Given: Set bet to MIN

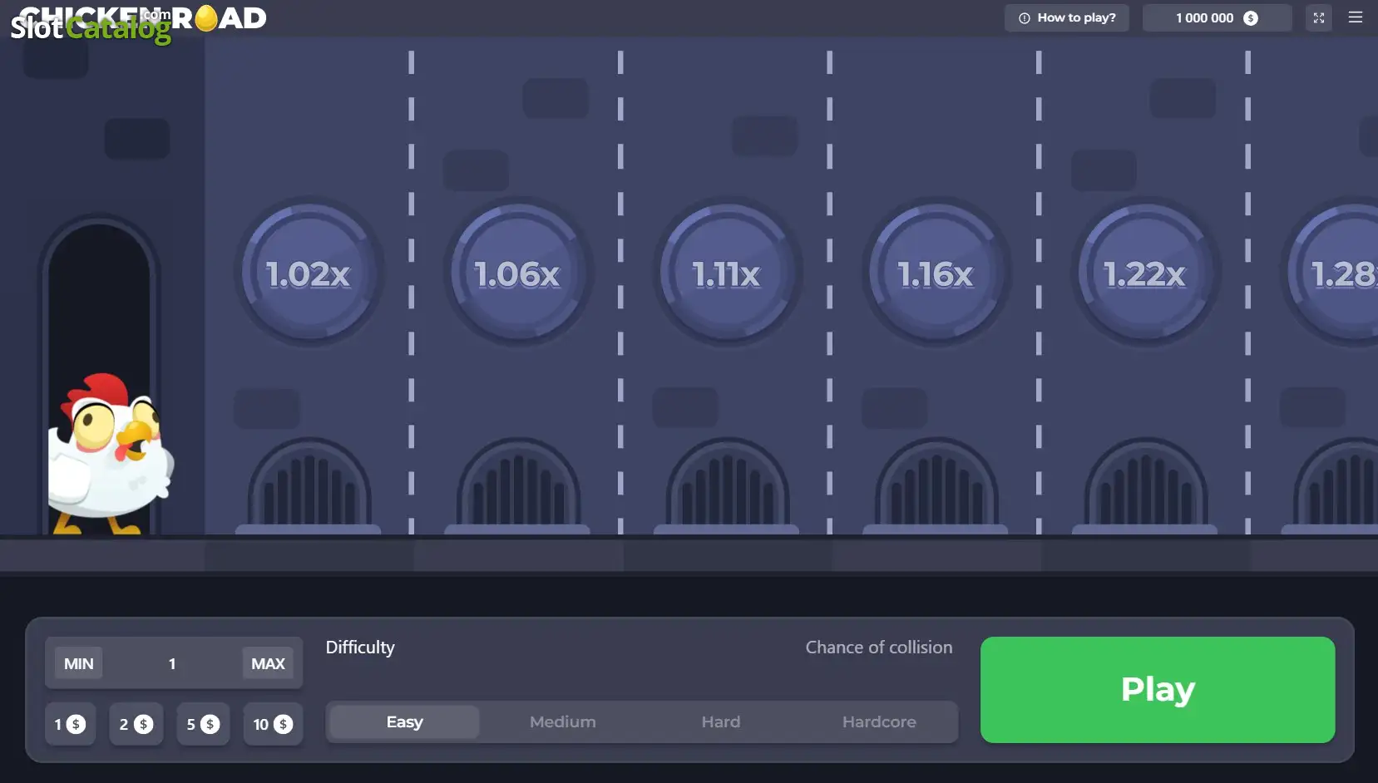Looking at the screenshot, I should tap(79, 663).
